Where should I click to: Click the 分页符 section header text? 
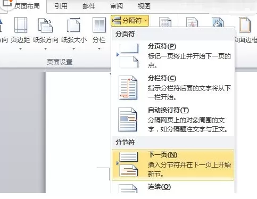pyautogui.click(x=125, y=34)
